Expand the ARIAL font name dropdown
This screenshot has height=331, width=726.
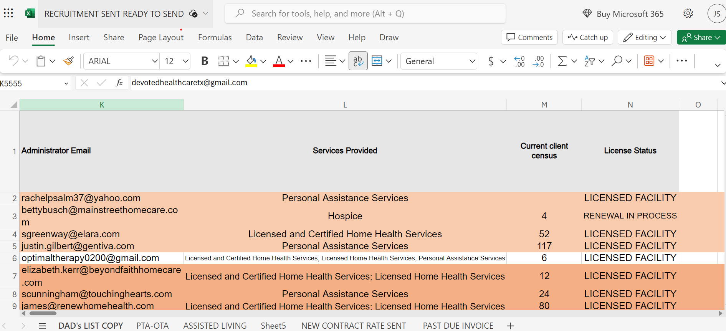point(155,61)
